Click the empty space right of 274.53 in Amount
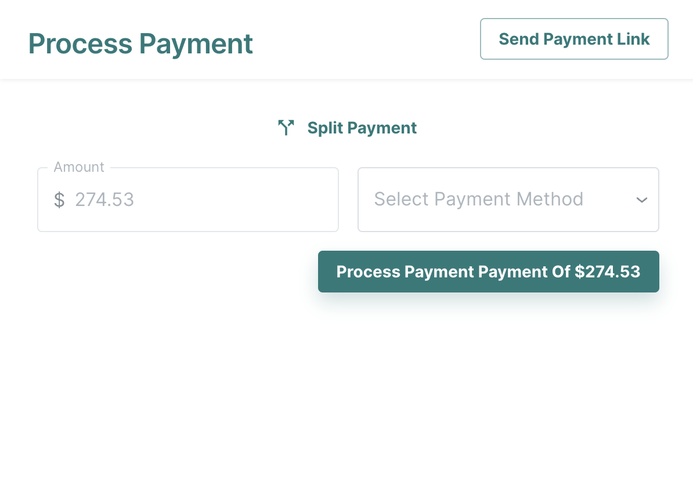This screenshot has width=693, height=477. [234, 200]
